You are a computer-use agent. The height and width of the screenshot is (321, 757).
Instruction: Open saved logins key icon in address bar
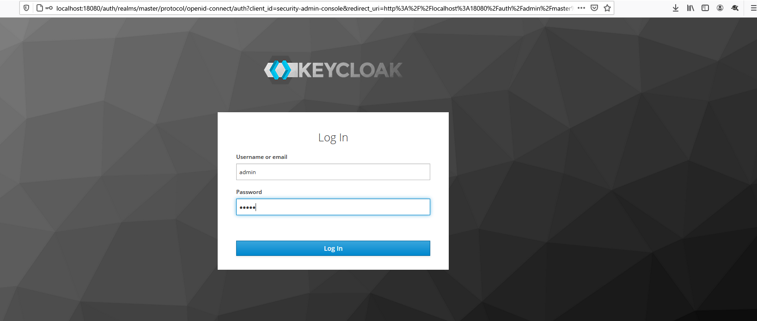pos(49,8)
